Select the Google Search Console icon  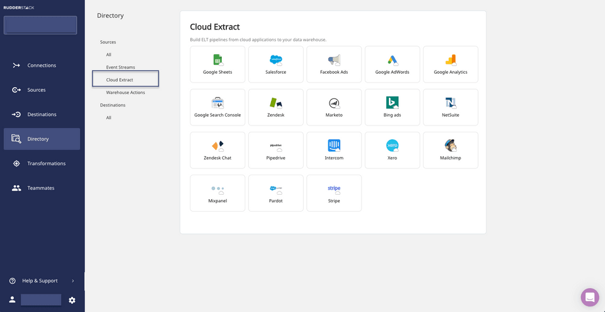pos(218,103)
